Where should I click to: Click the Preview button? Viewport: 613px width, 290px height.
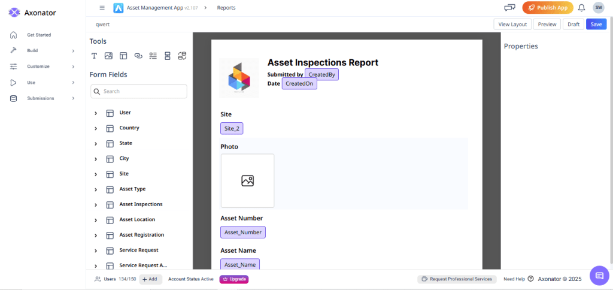pos(547,25)
